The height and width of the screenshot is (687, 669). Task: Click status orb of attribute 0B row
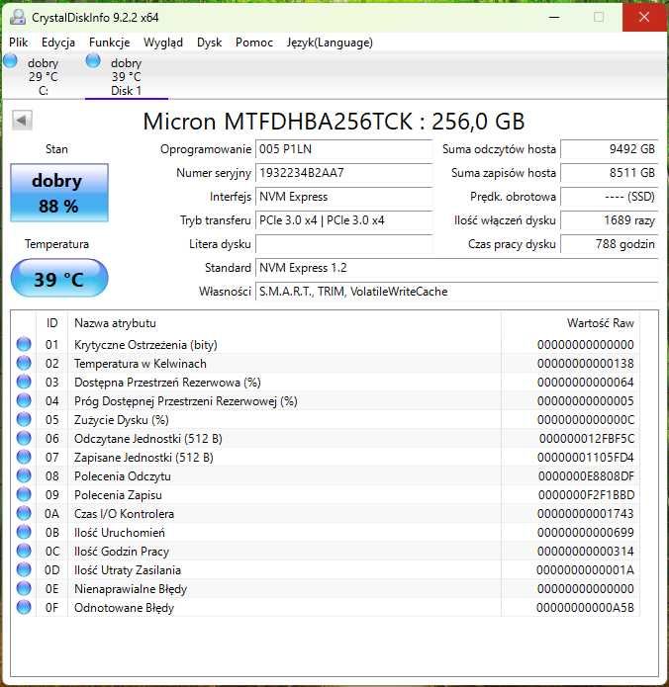tap(24, 533)
